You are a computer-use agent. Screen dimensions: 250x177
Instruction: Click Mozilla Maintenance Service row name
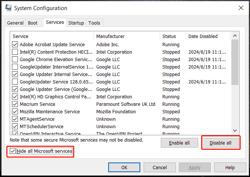[50, 111]
